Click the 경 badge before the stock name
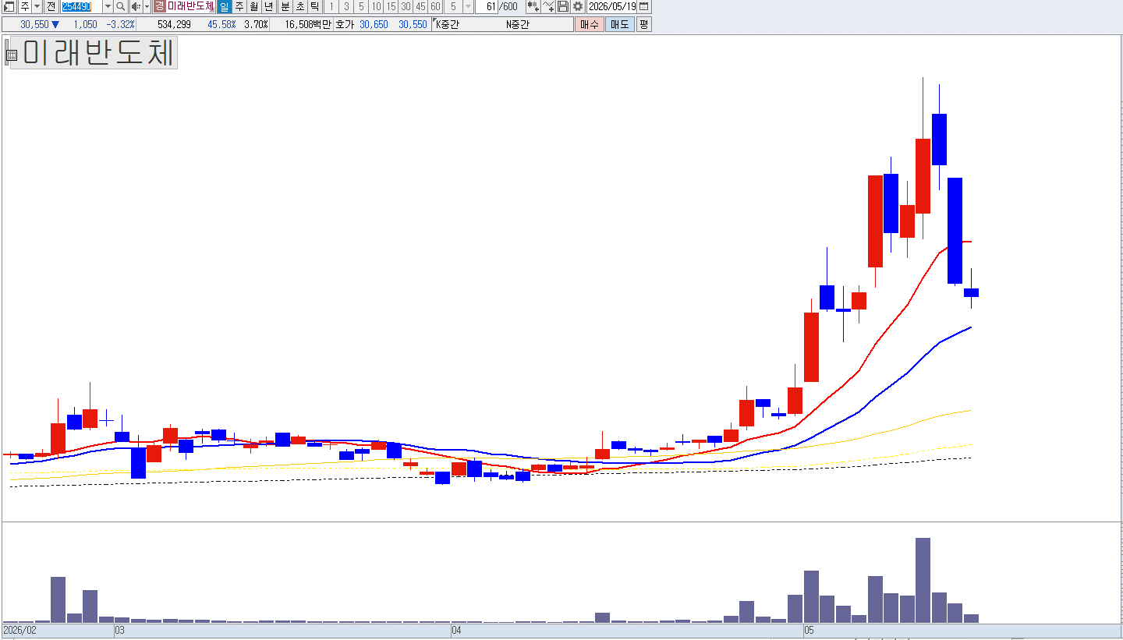 [159, 6]
